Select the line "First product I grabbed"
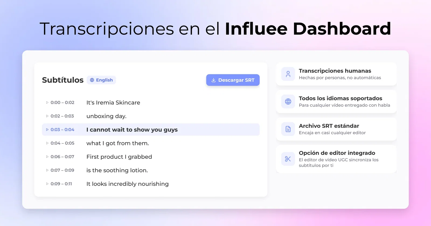431x226 pixels. coord(119,157)
